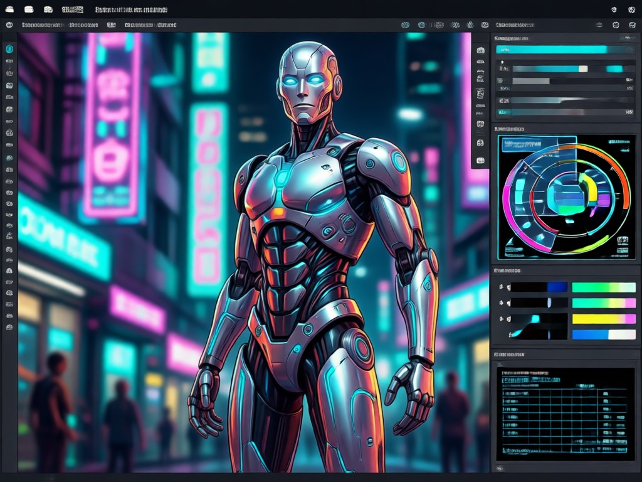Click the white handle on the cyan slider
This screenshot has height=482, width=642.
tap(583, 69)
